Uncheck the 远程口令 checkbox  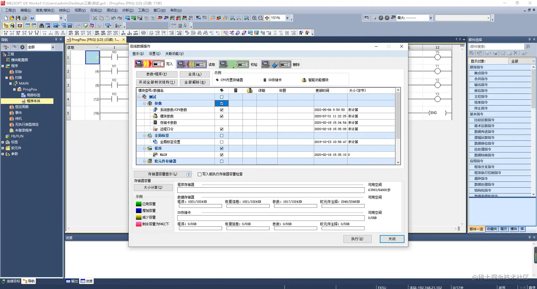click(222, 129)
